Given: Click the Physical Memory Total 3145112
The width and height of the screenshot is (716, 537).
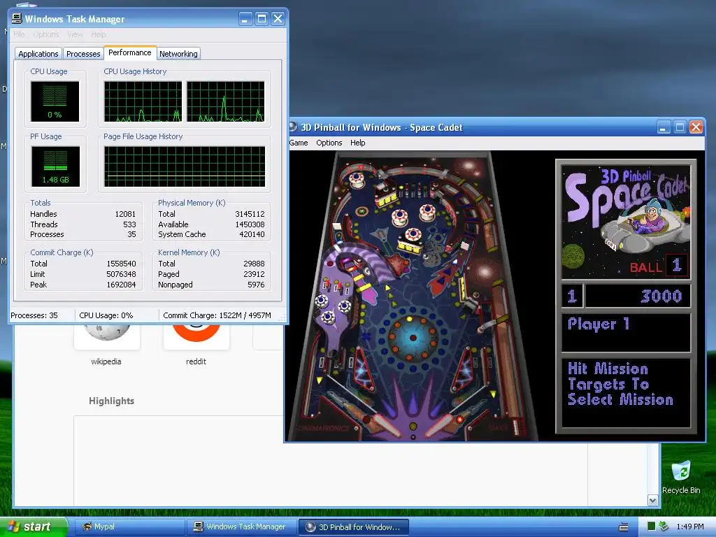Looking at the screenshot, I should 250,214.
